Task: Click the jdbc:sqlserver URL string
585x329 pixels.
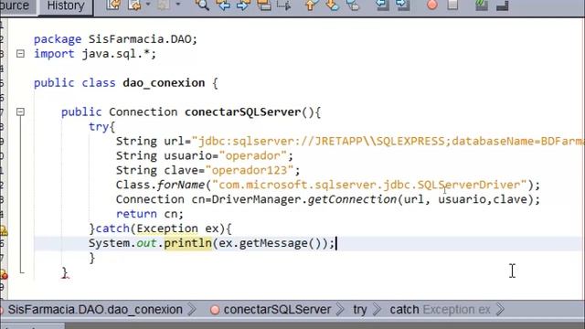Action: pyautogui.click(x=388, y=141)
